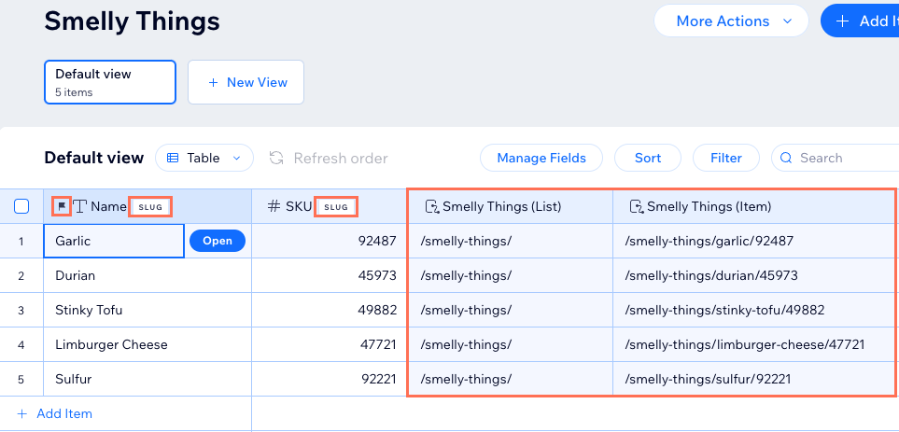This screenshot has height=432, width=899.
Task: Click into the Search field
Action: (x=840, y=159)
